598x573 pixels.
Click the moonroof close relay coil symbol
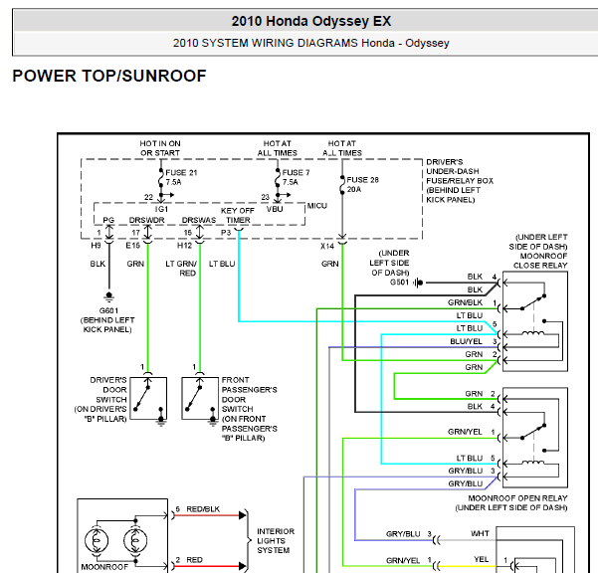(x=533, y=333)
